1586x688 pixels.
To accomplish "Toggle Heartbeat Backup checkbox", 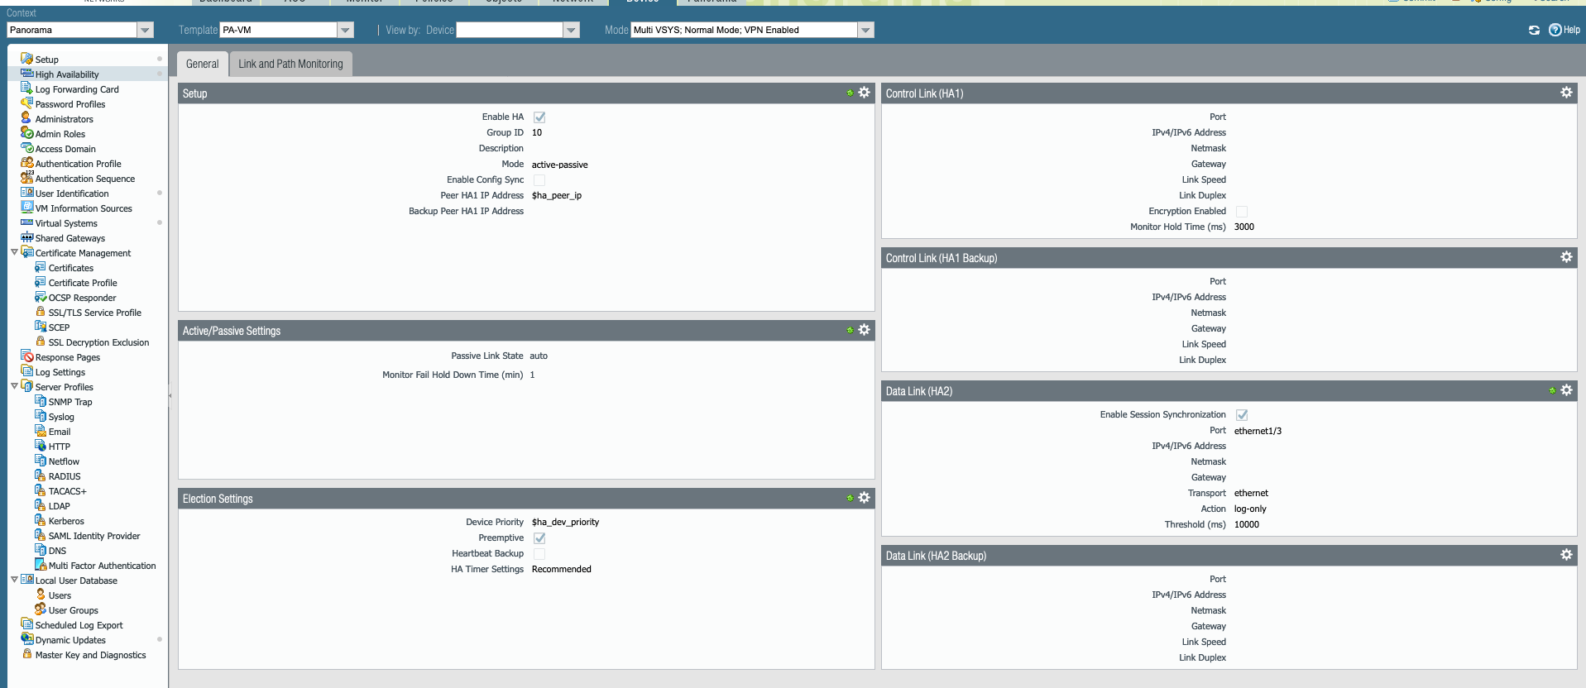I will (539, 554).
